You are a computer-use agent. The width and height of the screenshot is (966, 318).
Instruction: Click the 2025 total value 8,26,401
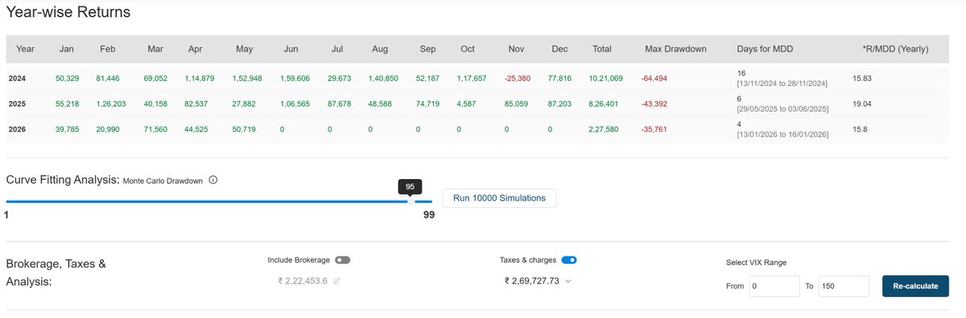(604, 104)
